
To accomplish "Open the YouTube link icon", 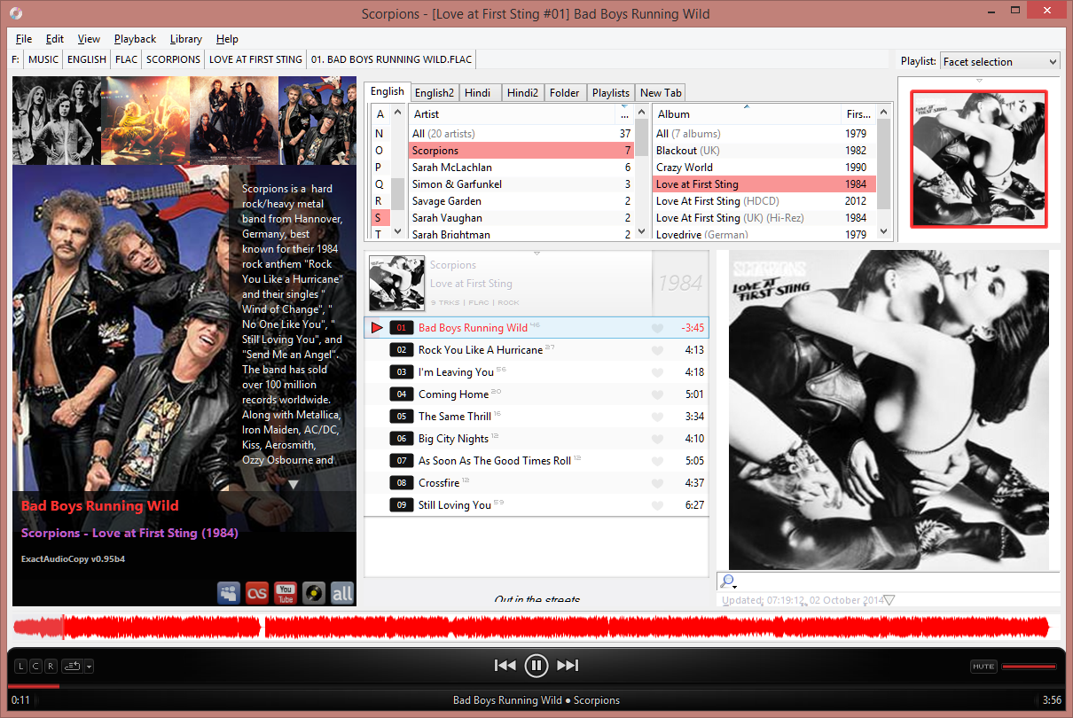I will click(286, 593).
